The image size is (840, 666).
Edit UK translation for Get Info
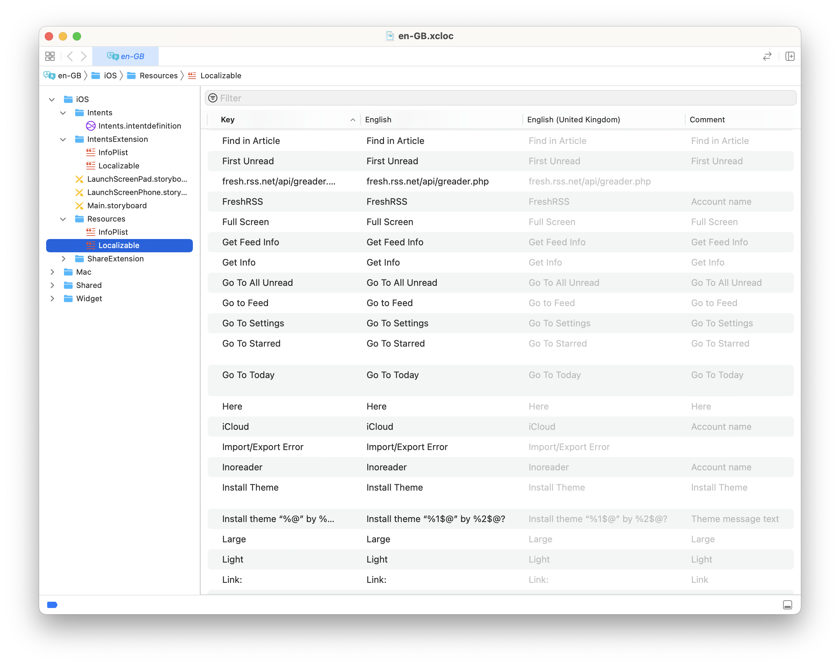(x=545, y=262)
